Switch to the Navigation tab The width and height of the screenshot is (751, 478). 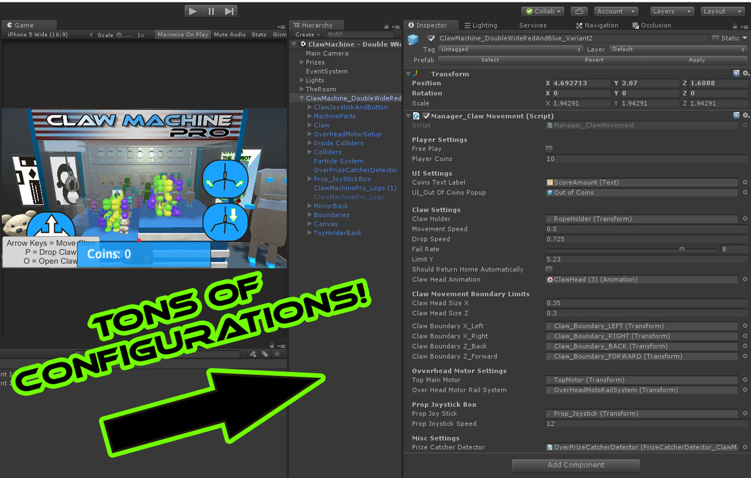coord(597,26)
